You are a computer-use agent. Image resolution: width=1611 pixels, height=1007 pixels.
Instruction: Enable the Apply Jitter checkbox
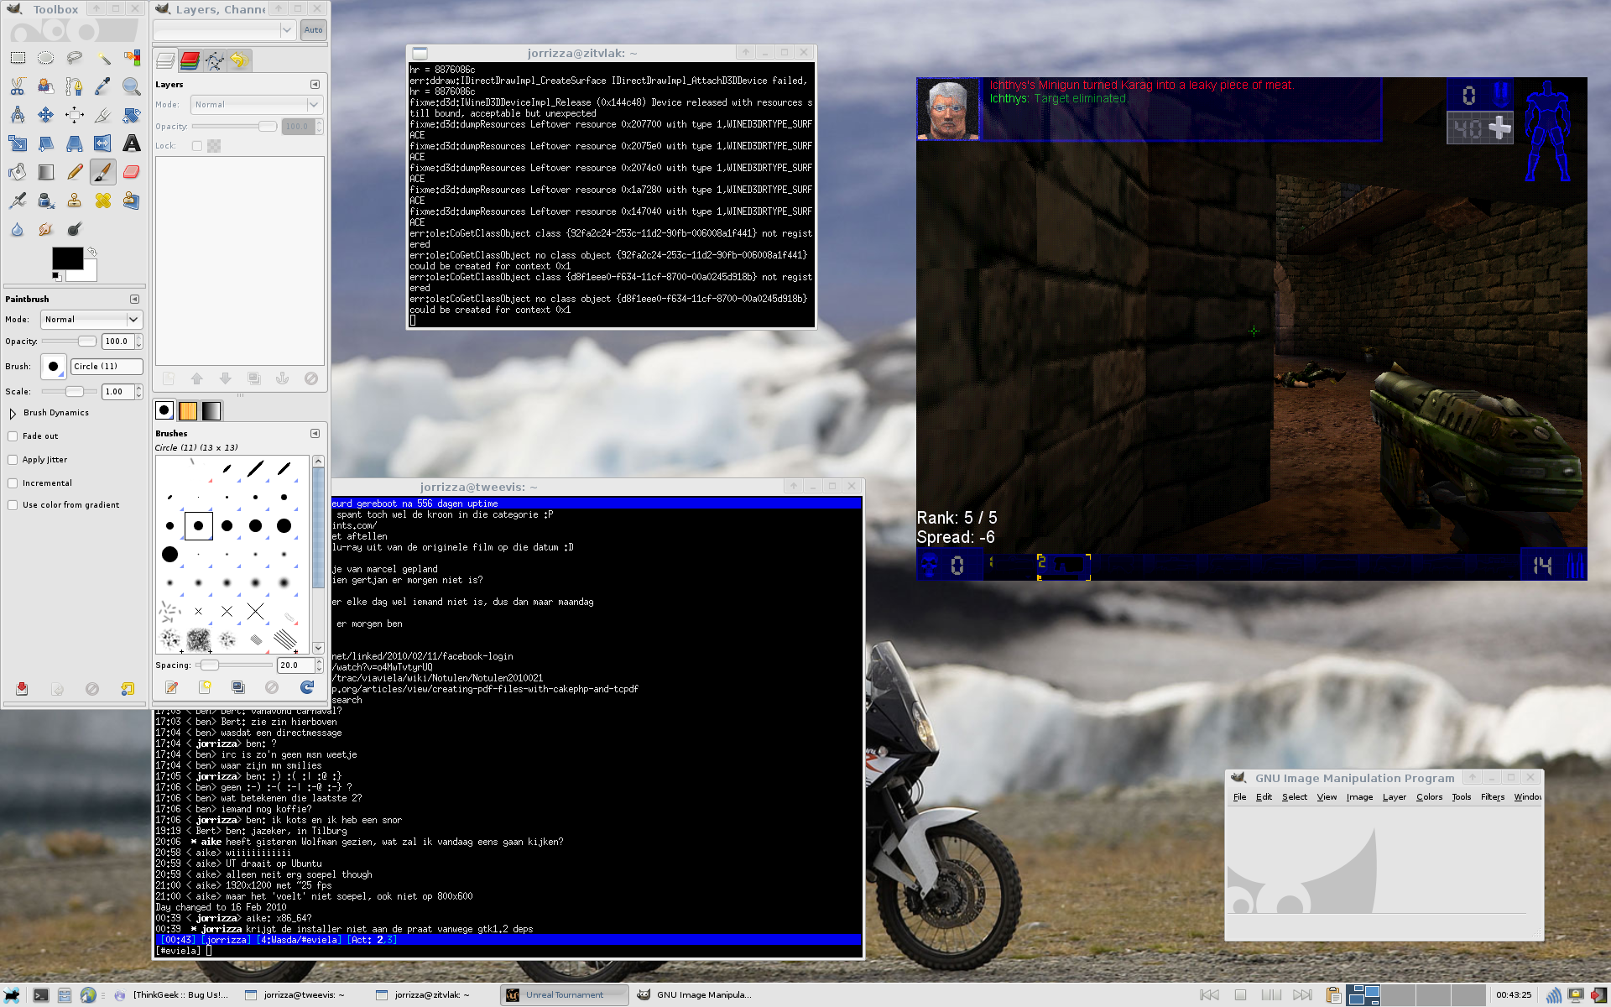pyautogui.click(x=13, y=460)
